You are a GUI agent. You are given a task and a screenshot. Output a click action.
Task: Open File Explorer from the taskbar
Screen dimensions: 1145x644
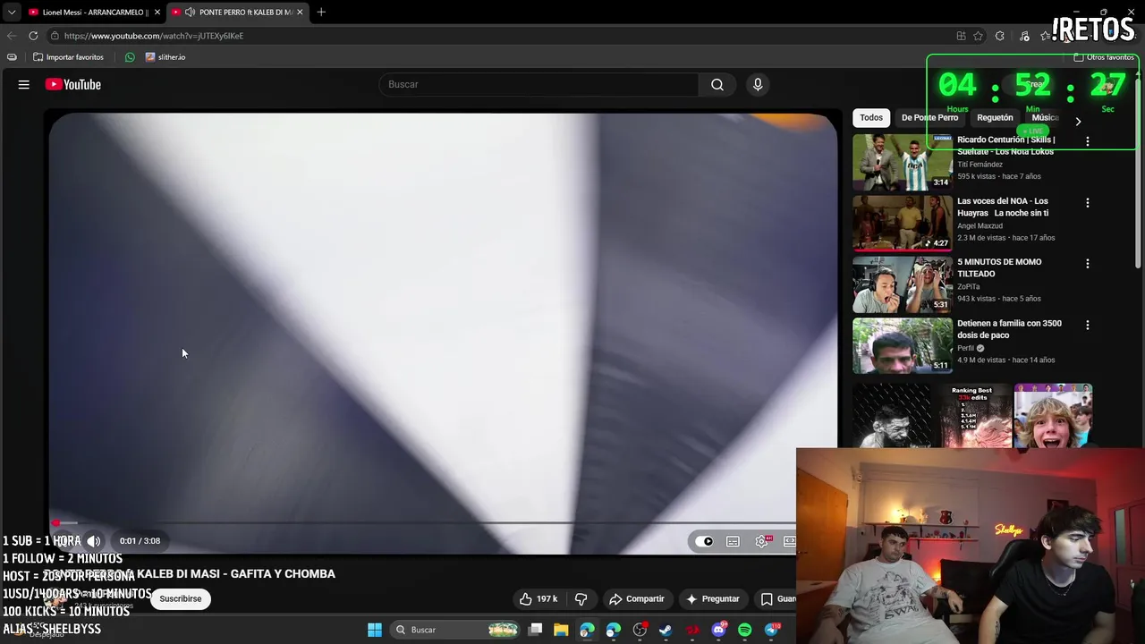tap(561, 630)
